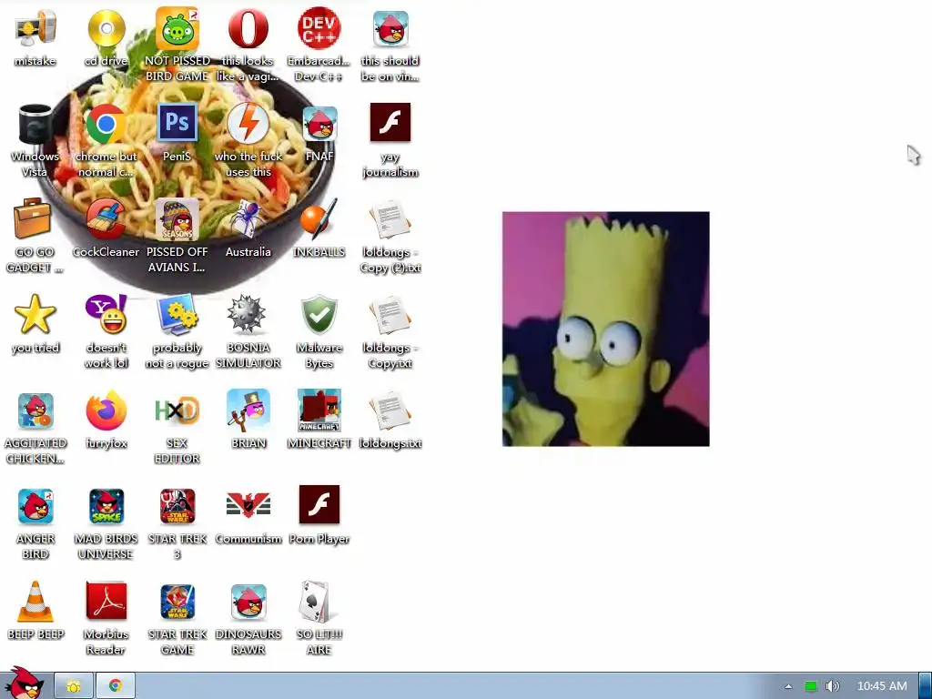932x699 pixels.
Task: Launch STAR TREK 3 icon
Action: [177, 506]
